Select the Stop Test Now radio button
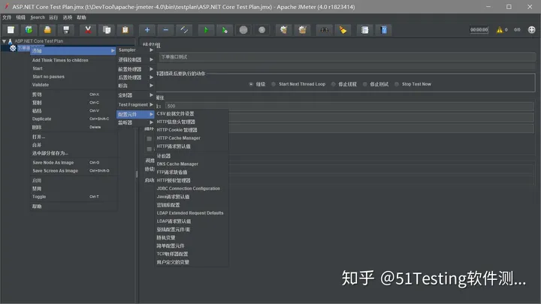 397,84
